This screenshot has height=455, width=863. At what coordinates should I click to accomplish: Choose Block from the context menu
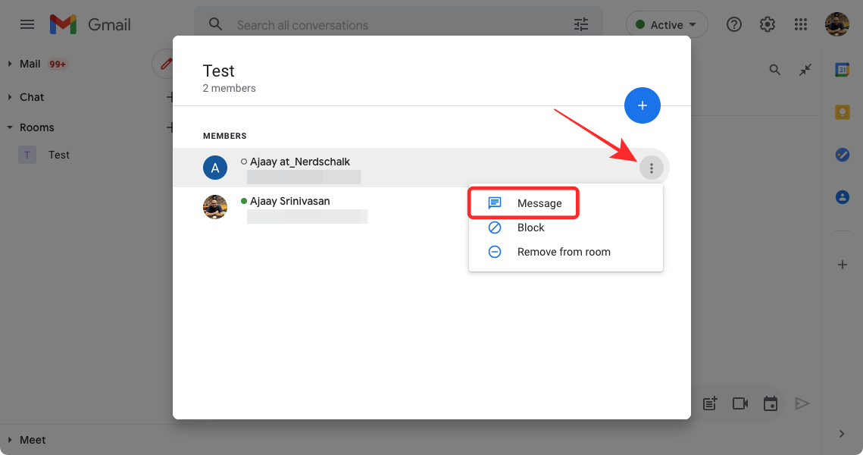(x=530, y=227)
